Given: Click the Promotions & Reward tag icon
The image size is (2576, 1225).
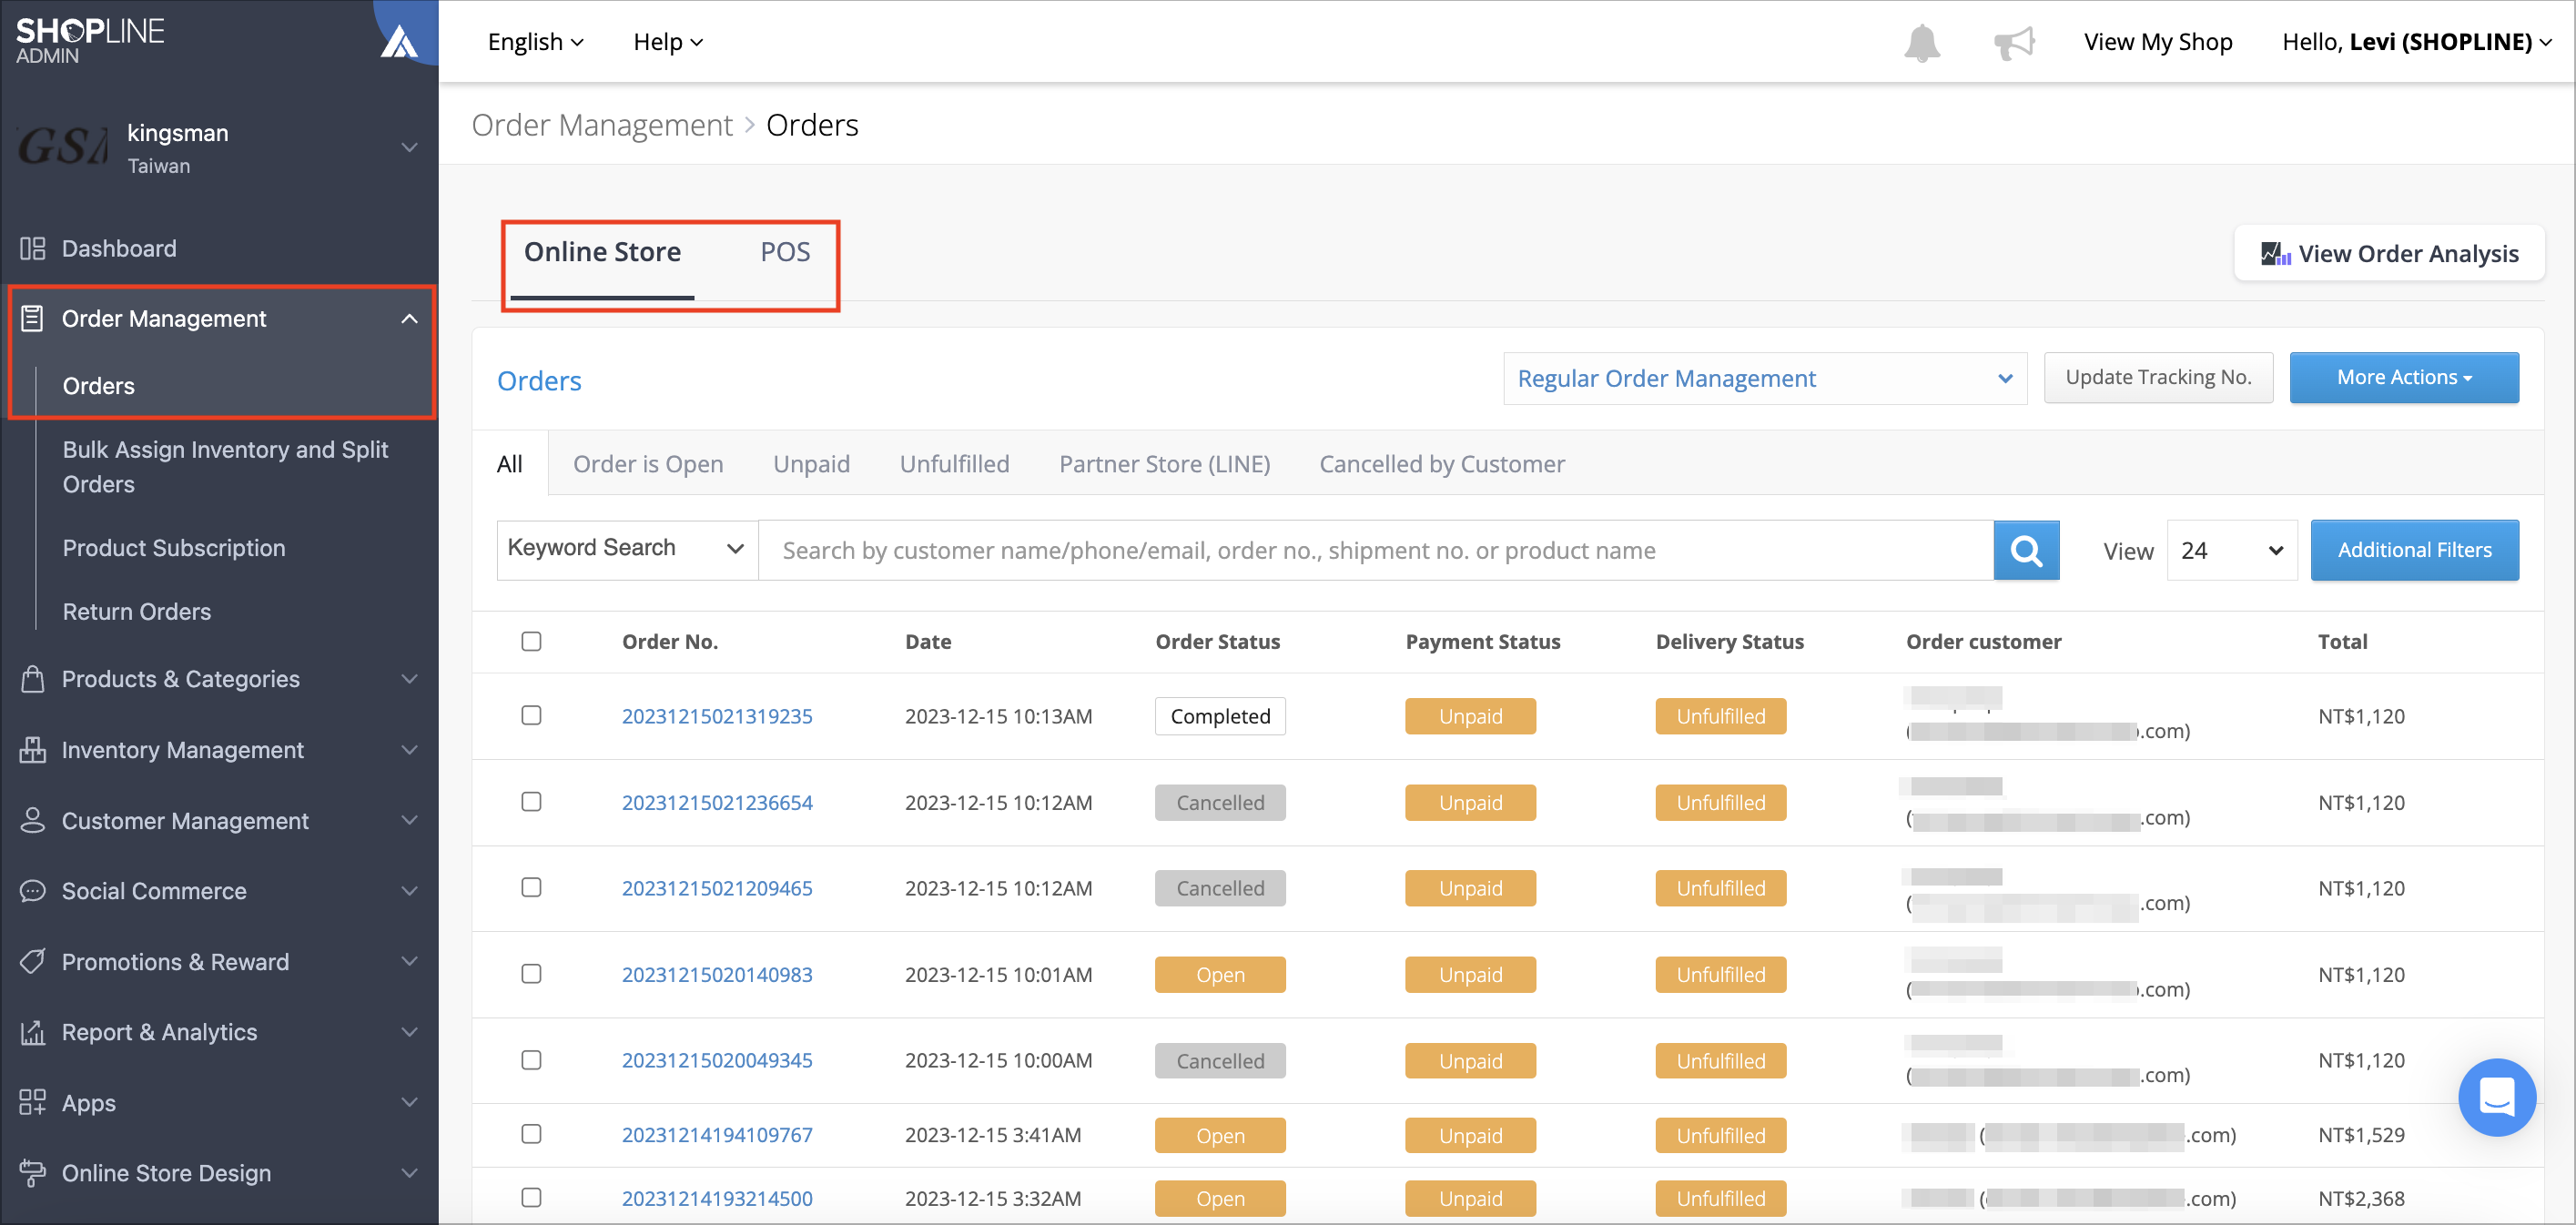Looking at the screenshot, I should (33, 961).
